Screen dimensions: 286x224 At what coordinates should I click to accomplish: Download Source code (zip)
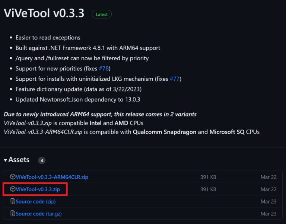coord(36,201)
